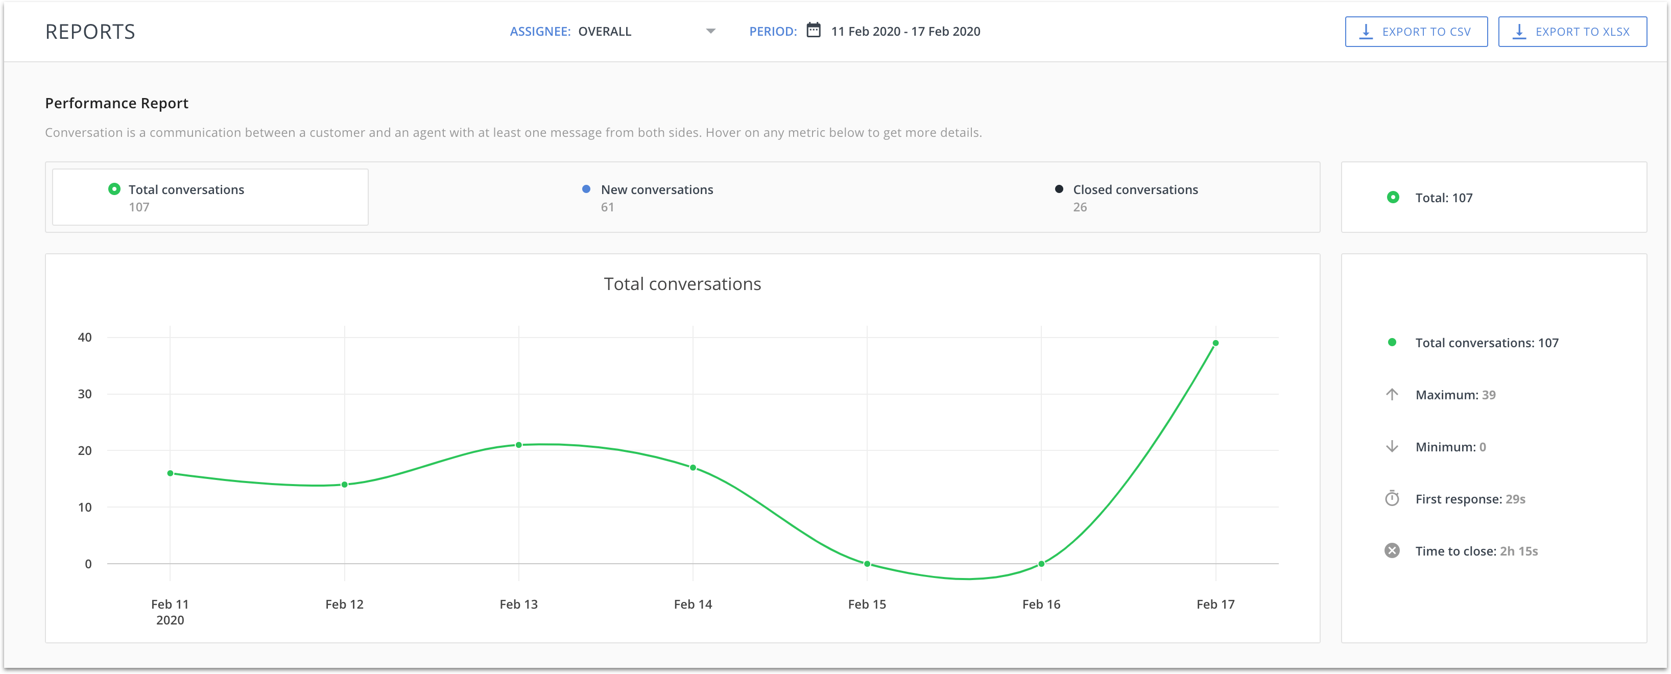Screen dimensions: 1671x674
Task: Click the Feb 17 axis label
Action: pyautogui.click(x=1215, y=605)
